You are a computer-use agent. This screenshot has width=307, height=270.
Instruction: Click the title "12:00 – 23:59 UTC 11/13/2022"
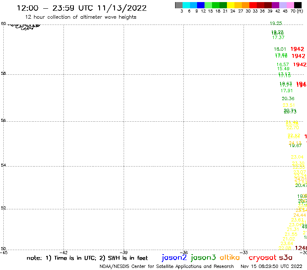point(82,8)
